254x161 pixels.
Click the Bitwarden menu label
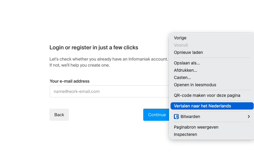[x=190, y=117]
